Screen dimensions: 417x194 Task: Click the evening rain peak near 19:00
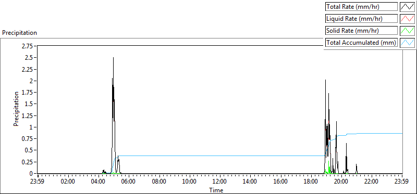[325, 80]
